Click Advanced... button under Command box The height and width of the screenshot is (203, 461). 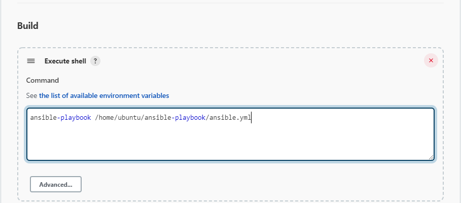[x=56, y=184]
